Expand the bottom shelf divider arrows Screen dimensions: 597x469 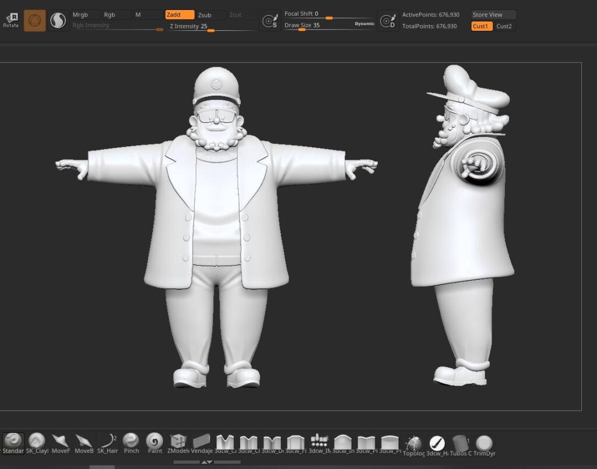click(x=206, y=462)
